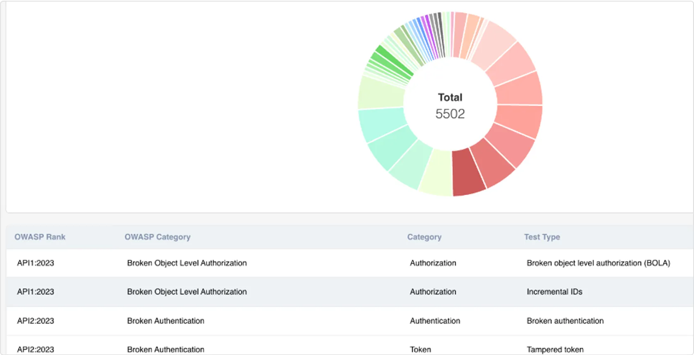Click the dark red donut chart segment
This screenshot has width=694, height=355.
click(468, 173)
